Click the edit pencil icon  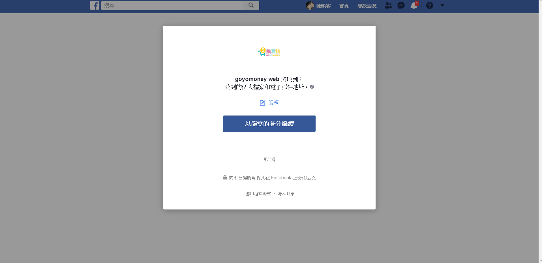pos(262,103)
